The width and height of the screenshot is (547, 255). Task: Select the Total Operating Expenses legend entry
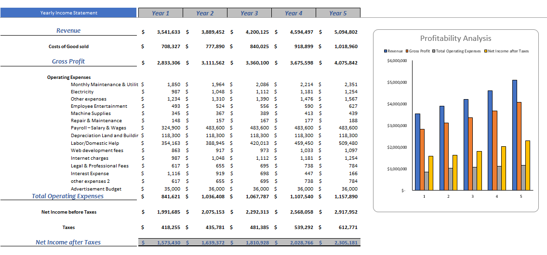459,51
